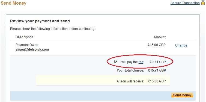
Task: Click the £15.00 GBP amount Alison receives
Action: coord(157,81)
